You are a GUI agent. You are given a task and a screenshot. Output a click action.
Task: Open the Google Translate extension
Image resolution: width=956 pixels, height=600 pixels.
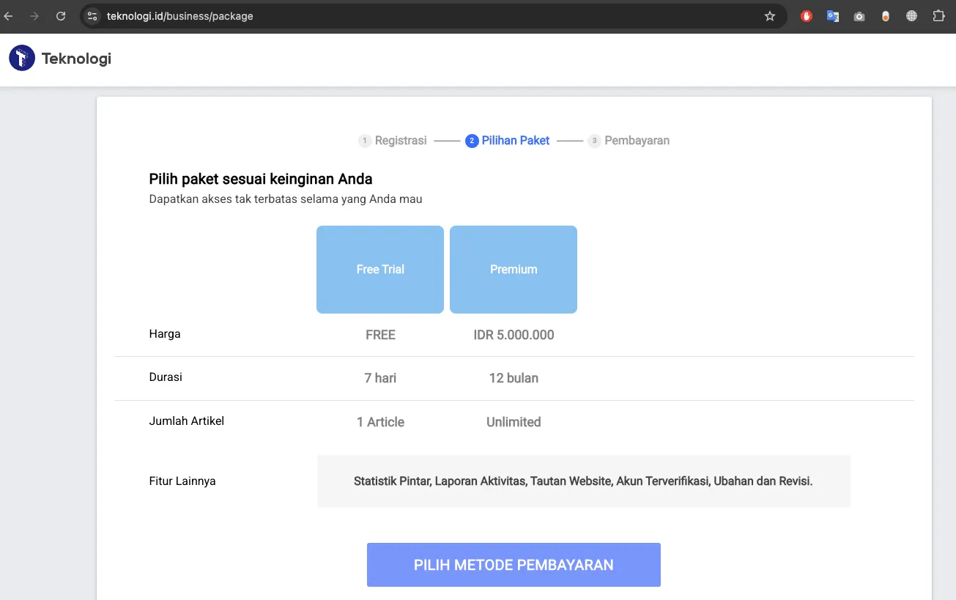pos(833,16)
